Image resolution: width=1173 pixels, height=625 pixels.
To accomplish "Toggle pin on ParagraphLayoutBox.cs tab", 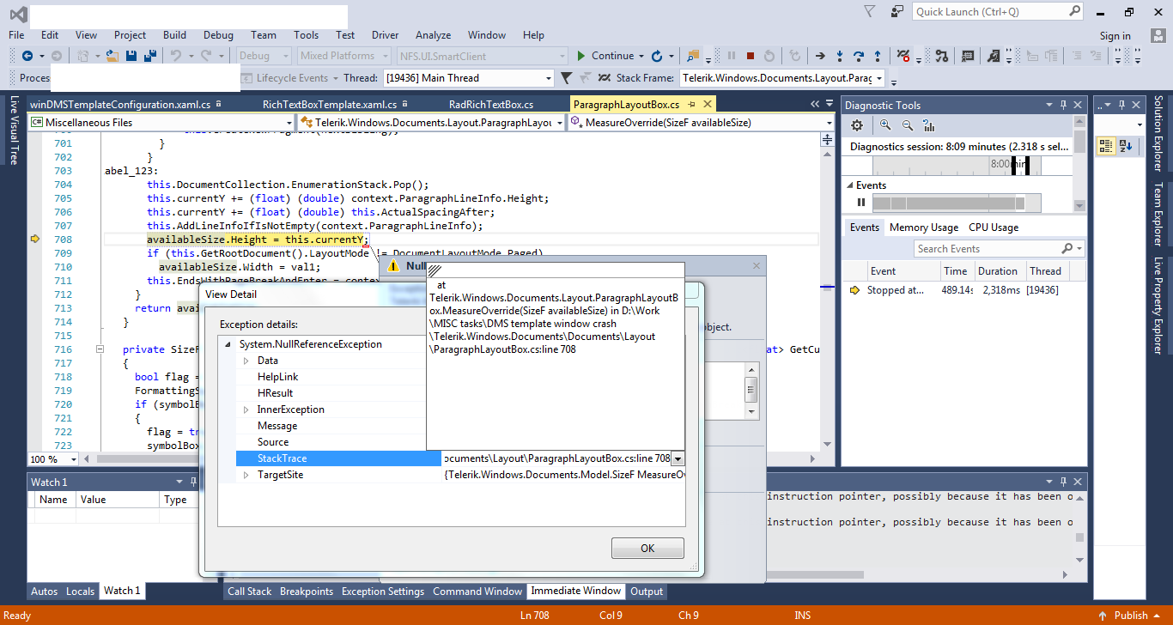I will pyautogui.click(x=691, y=104).
